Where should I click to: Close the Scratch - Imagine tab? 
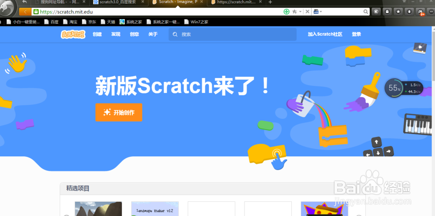tap(202, 2)
